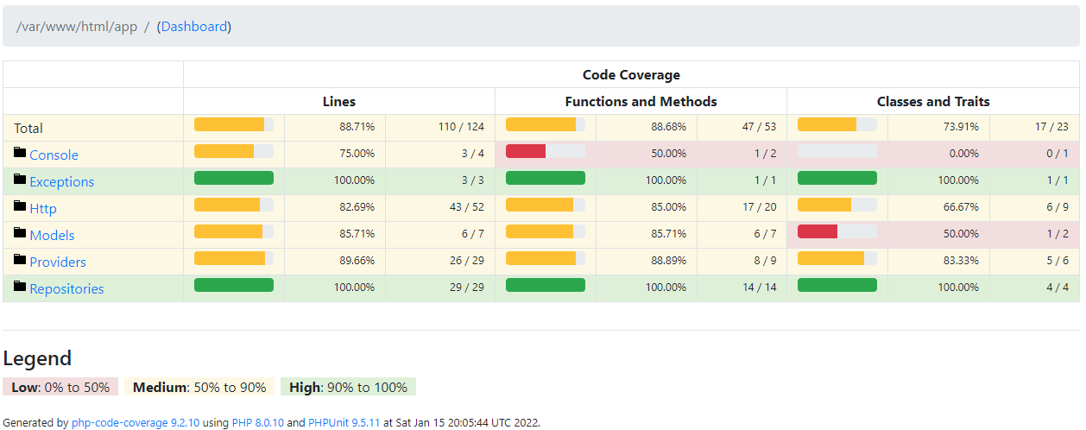Click the red Models classes progress bar
Viewport: 1086px width, 430px height.
837,231
